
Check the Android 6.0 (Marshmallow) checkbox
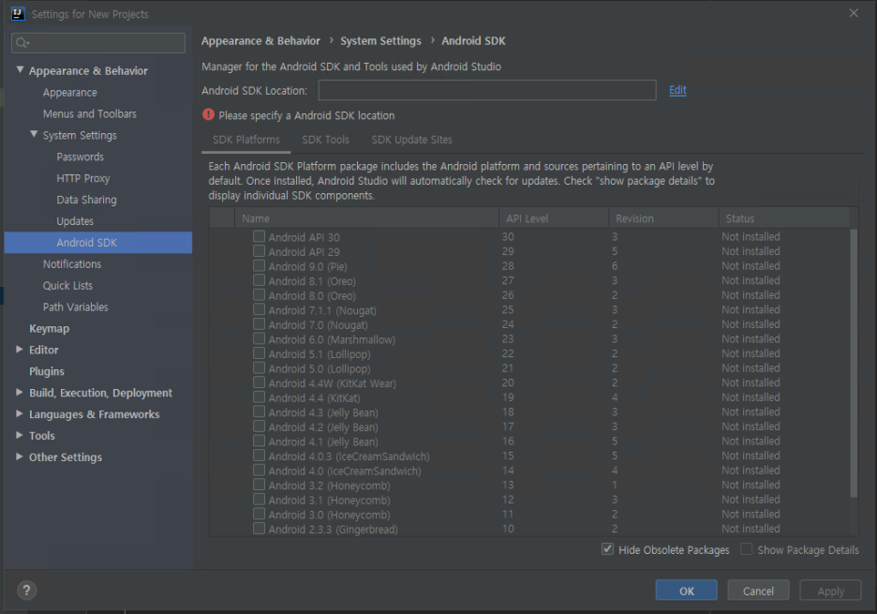(x=259, y=338)
